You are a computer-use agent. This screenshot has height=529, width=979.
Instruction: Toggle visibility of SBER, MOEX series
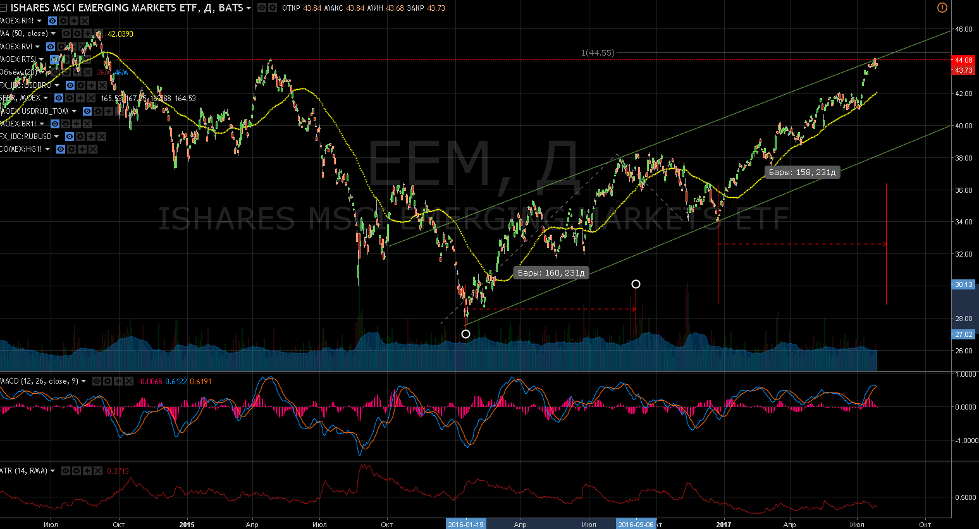tap(59, 98)
